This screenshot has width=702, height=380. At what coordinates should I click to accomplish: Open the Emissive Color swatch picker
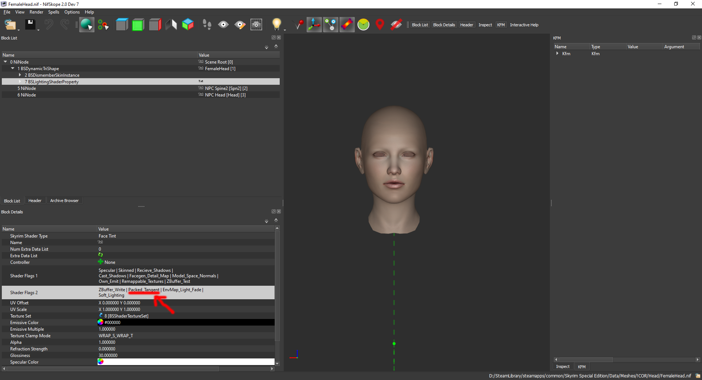(101, 322)
